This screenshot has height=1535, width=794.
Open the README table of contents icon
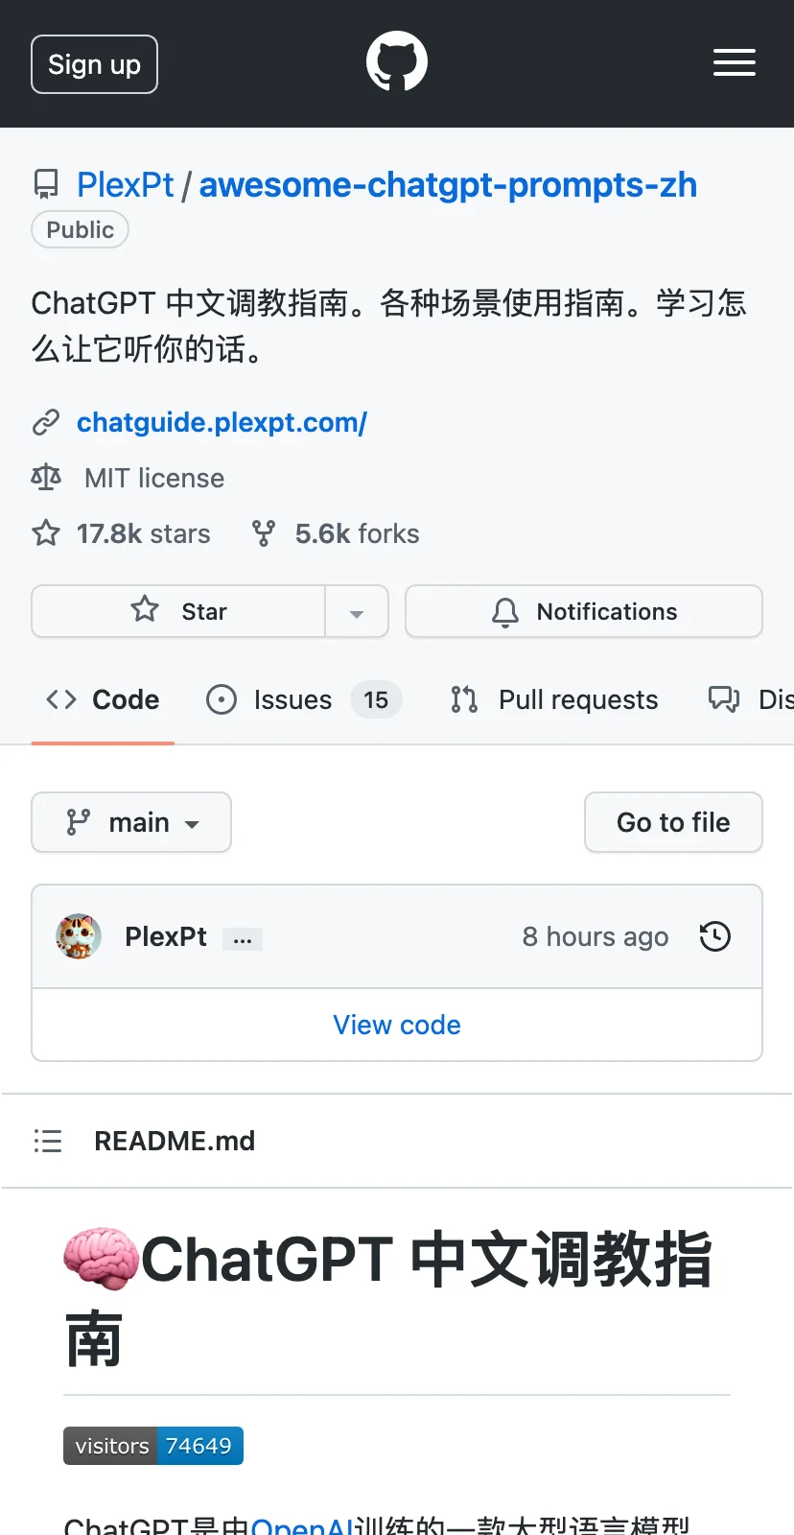point(48,1141)
